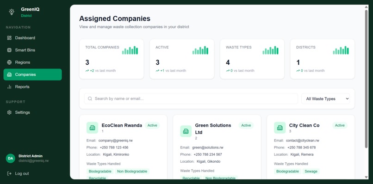This screenshot has width=373, height=184.
Task: Go to the Regions page
Action: click(32, 62)
